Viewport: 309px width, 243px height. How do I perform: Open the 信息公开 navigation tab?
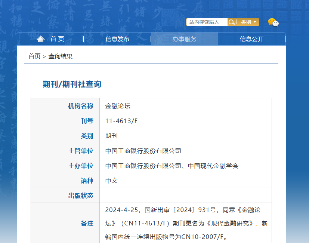tap(252, 39)
